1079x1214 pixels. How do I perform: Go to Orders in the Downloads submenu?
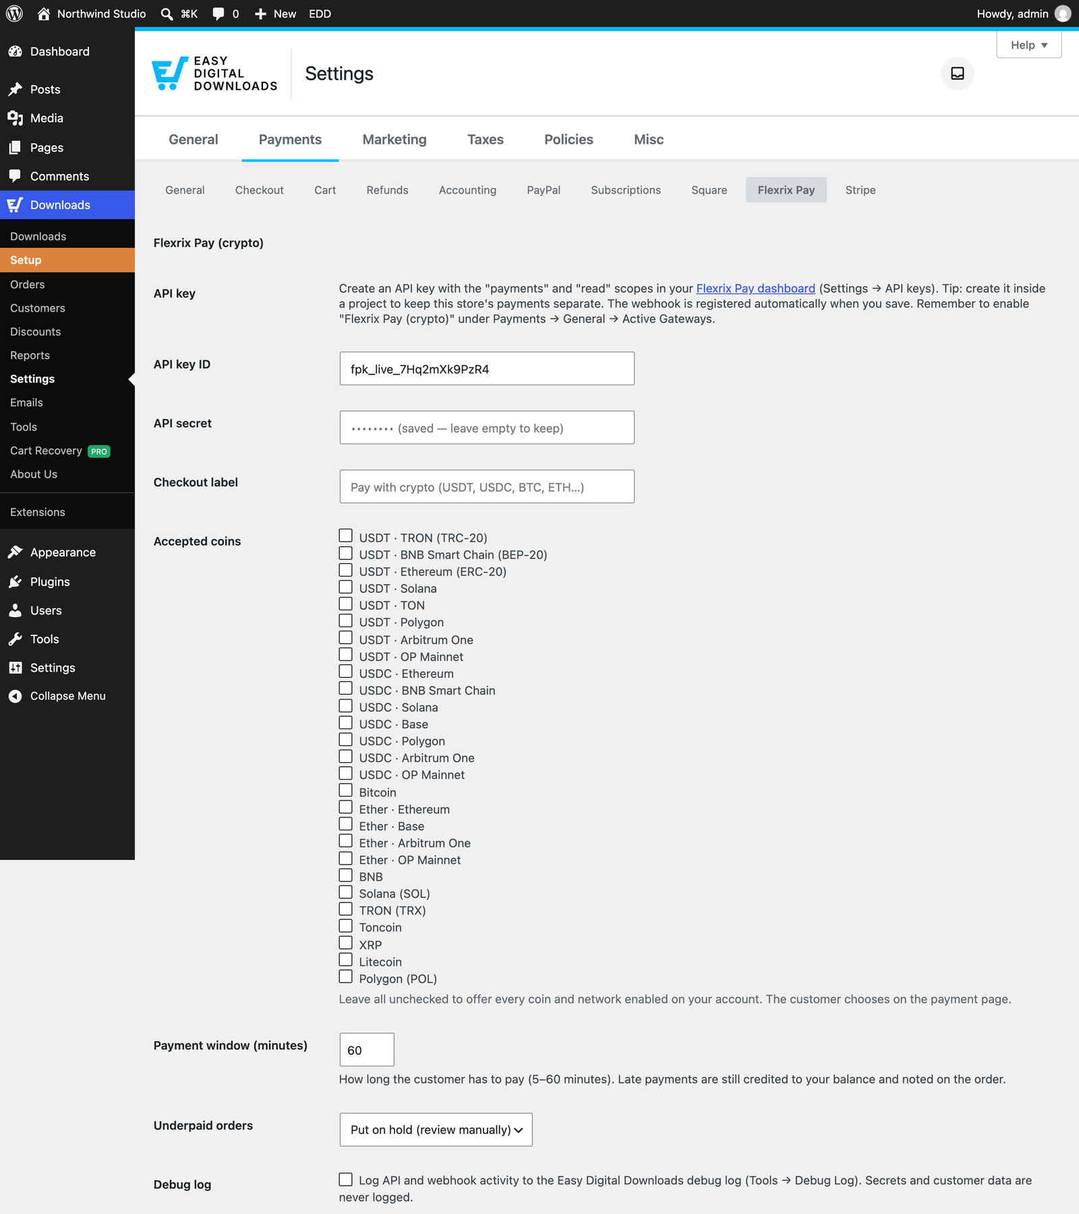tap(28, 285)
